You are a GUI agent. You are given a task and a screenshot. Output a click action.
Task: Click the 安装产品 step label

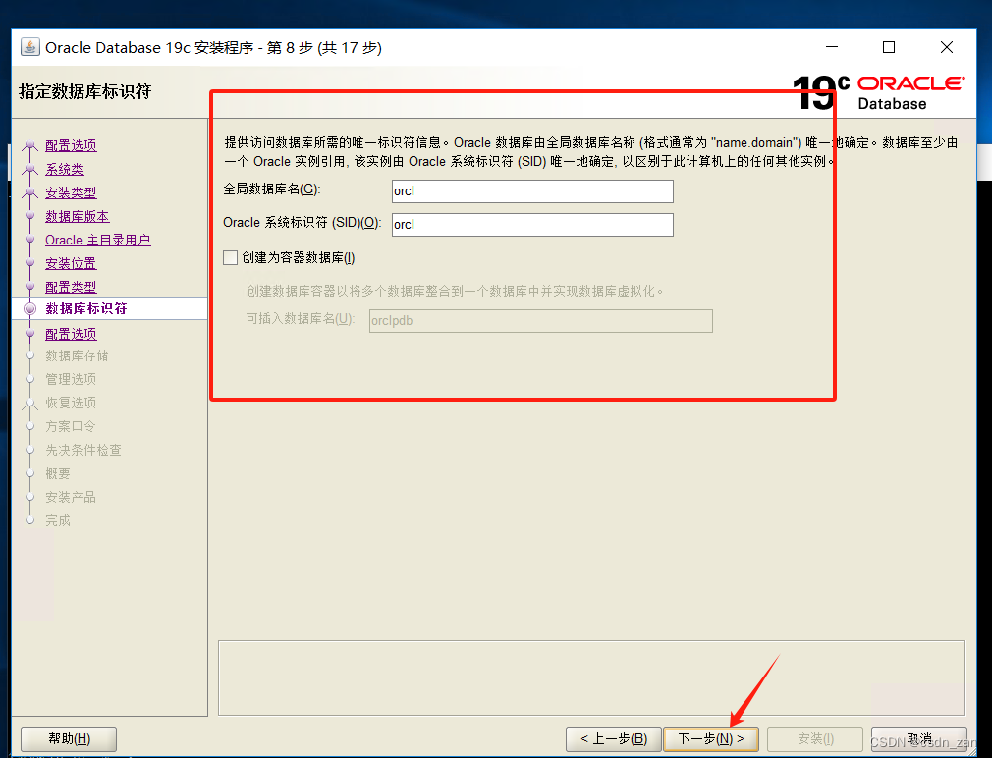(71, 497)
